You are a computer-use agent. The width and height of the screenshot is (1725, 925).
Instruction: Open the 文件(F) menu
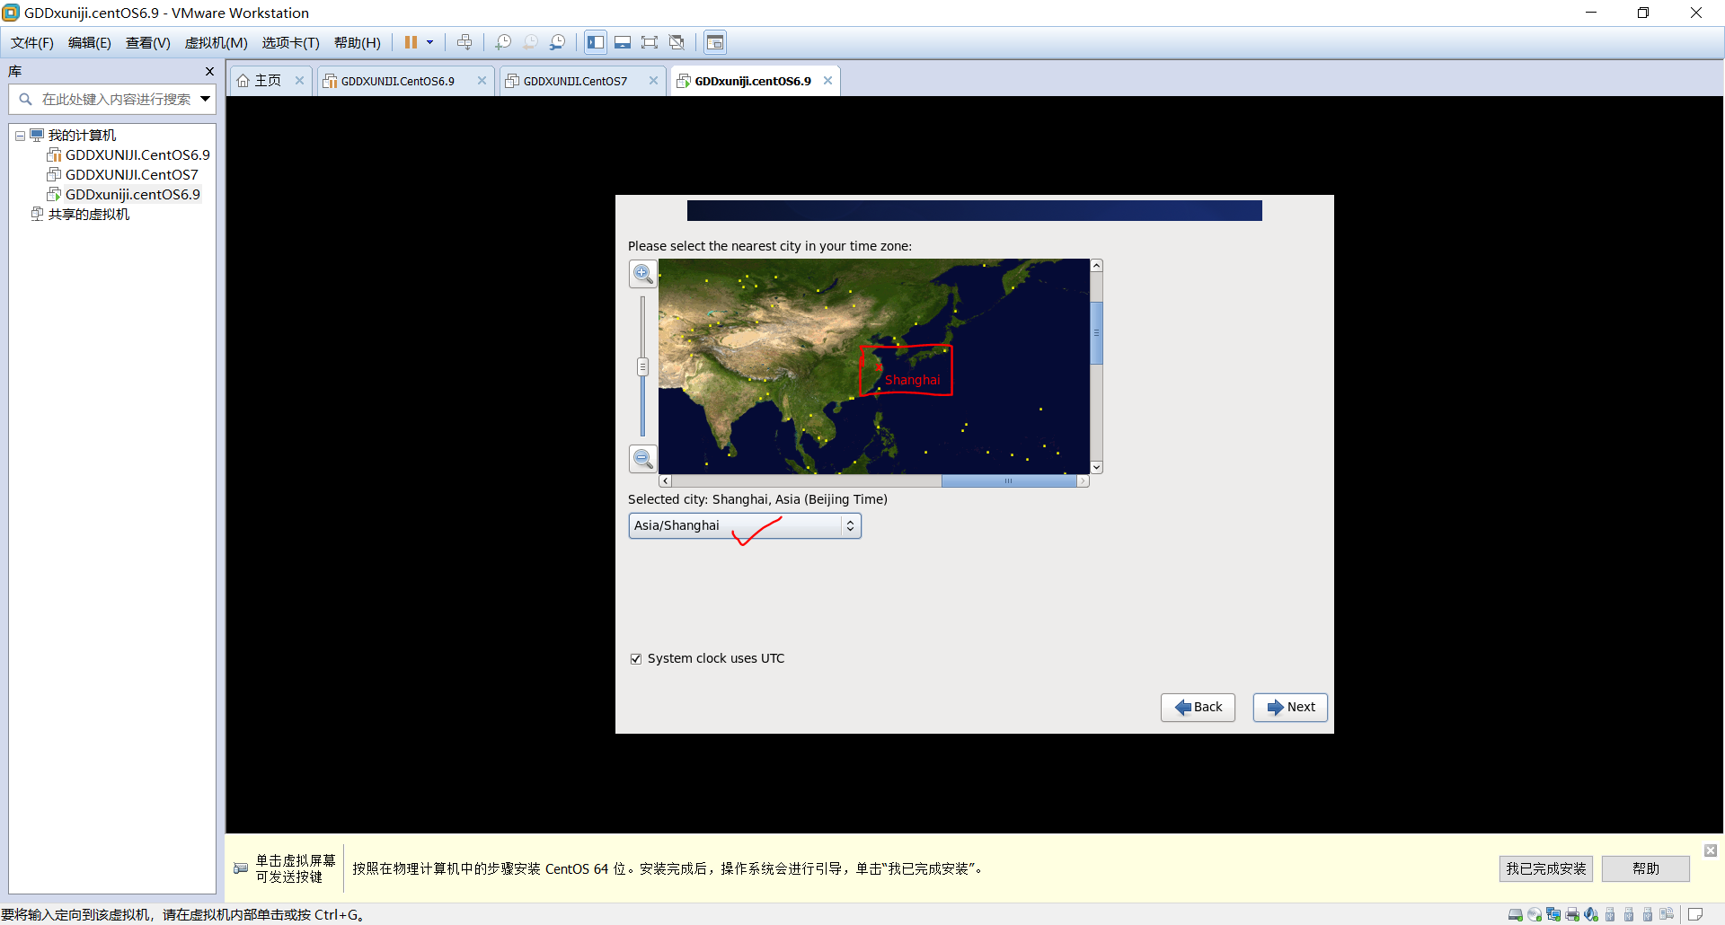pos(32,42)
